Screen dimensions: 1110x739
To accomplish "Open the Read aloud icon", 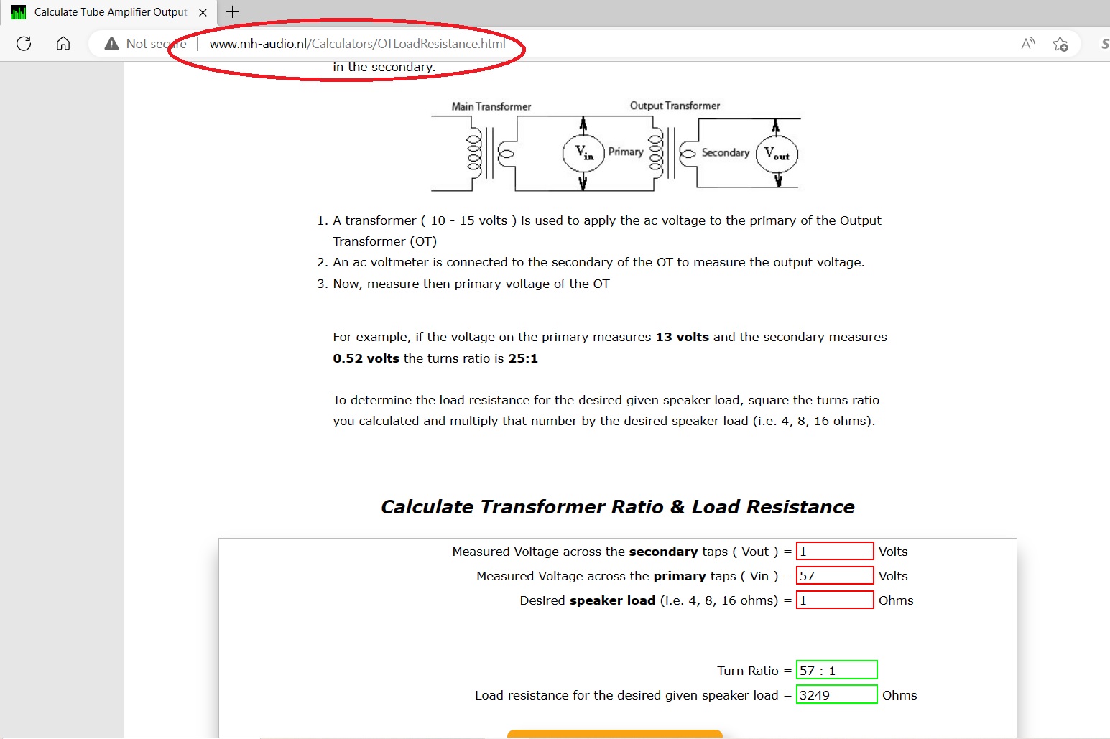I will pos(1028,44).
